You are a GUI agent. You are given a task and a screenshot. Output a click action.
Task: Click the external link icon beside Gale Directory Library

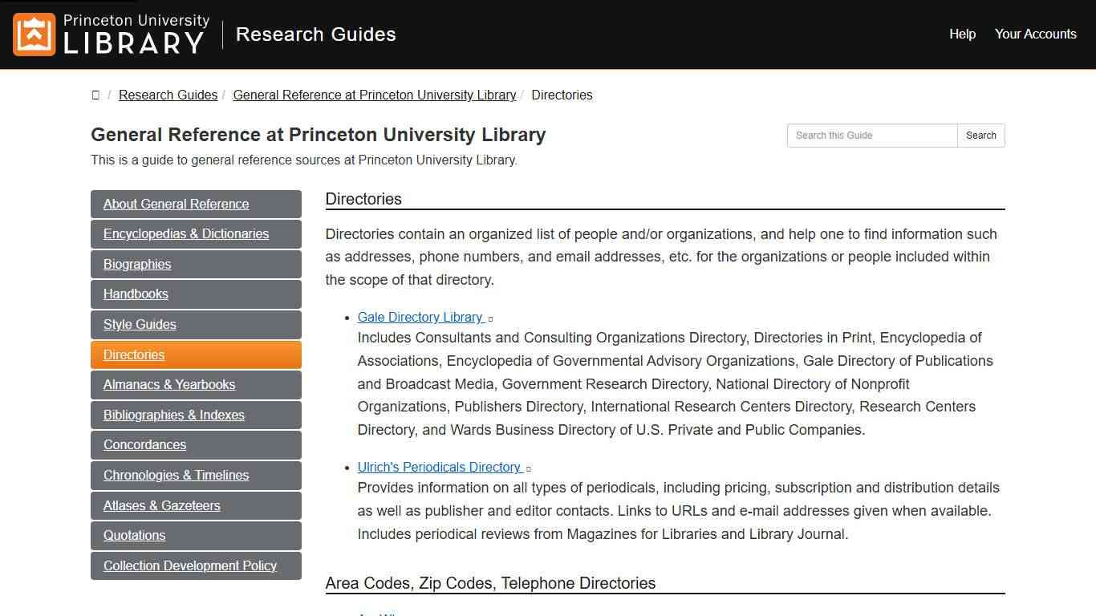coord(490,318)
